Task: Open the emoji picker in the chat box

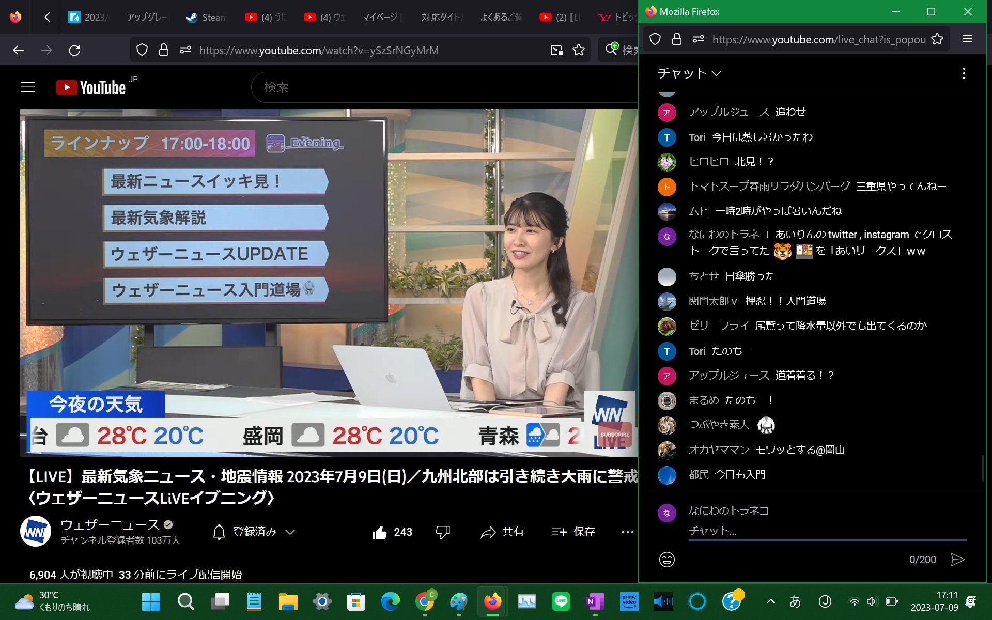Action: click(667, 559)
